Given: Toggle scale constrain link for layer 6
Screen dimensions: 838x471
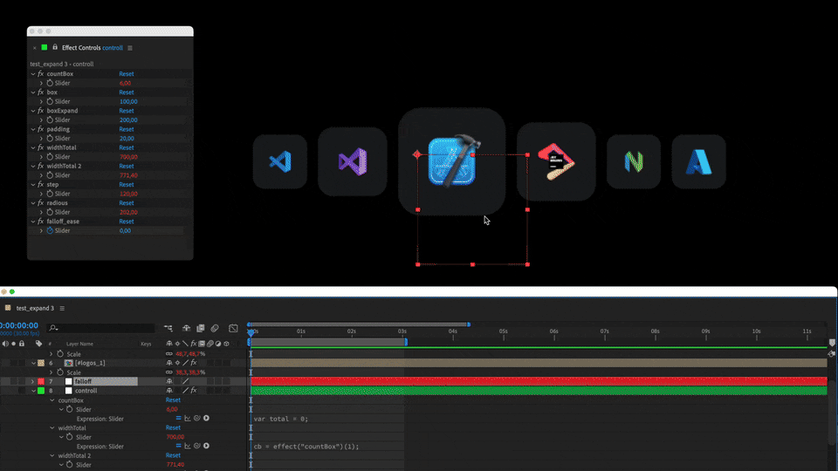Looking at the screenshot, I should (x=168, y=372).
